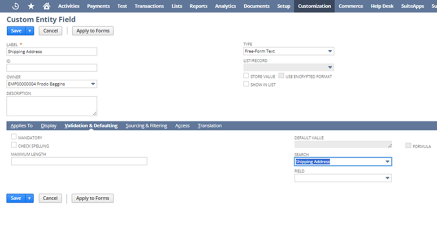
Task: Open the Reports menu
Action: tap(199, 6)
